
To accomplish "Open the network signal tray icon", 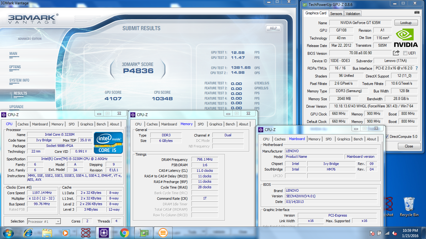I will 387,233.
